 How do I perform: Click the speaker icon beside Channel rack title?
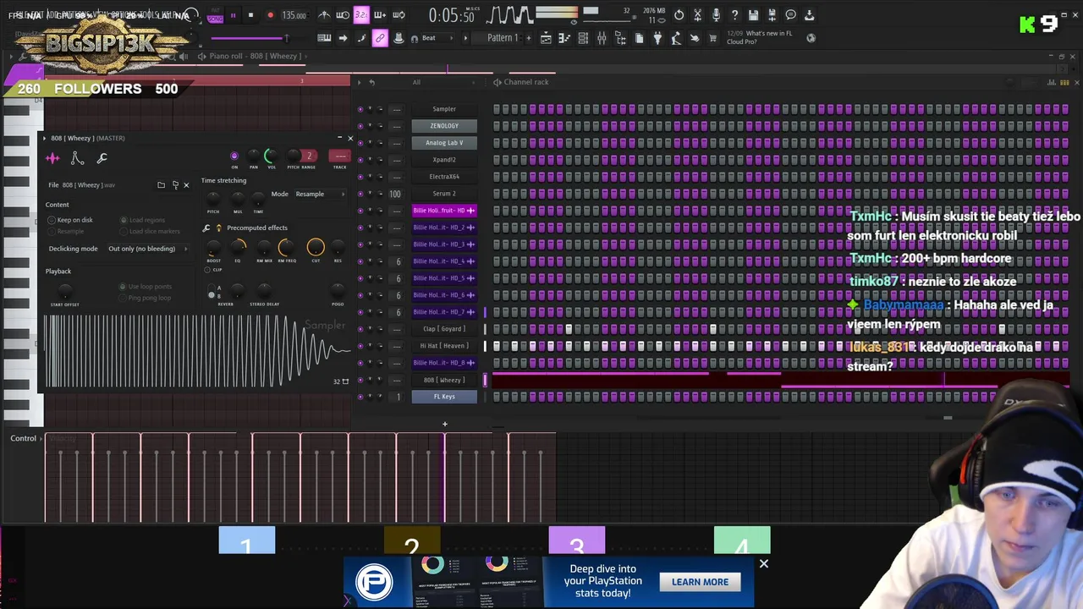(498, 82)
